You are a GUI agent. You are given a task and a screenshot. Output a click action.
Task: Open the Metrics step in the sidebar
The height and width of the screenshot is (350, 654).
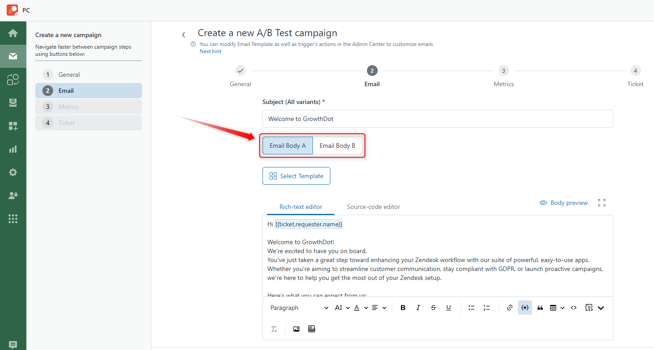pyautogui.click(x=88, y=107)
